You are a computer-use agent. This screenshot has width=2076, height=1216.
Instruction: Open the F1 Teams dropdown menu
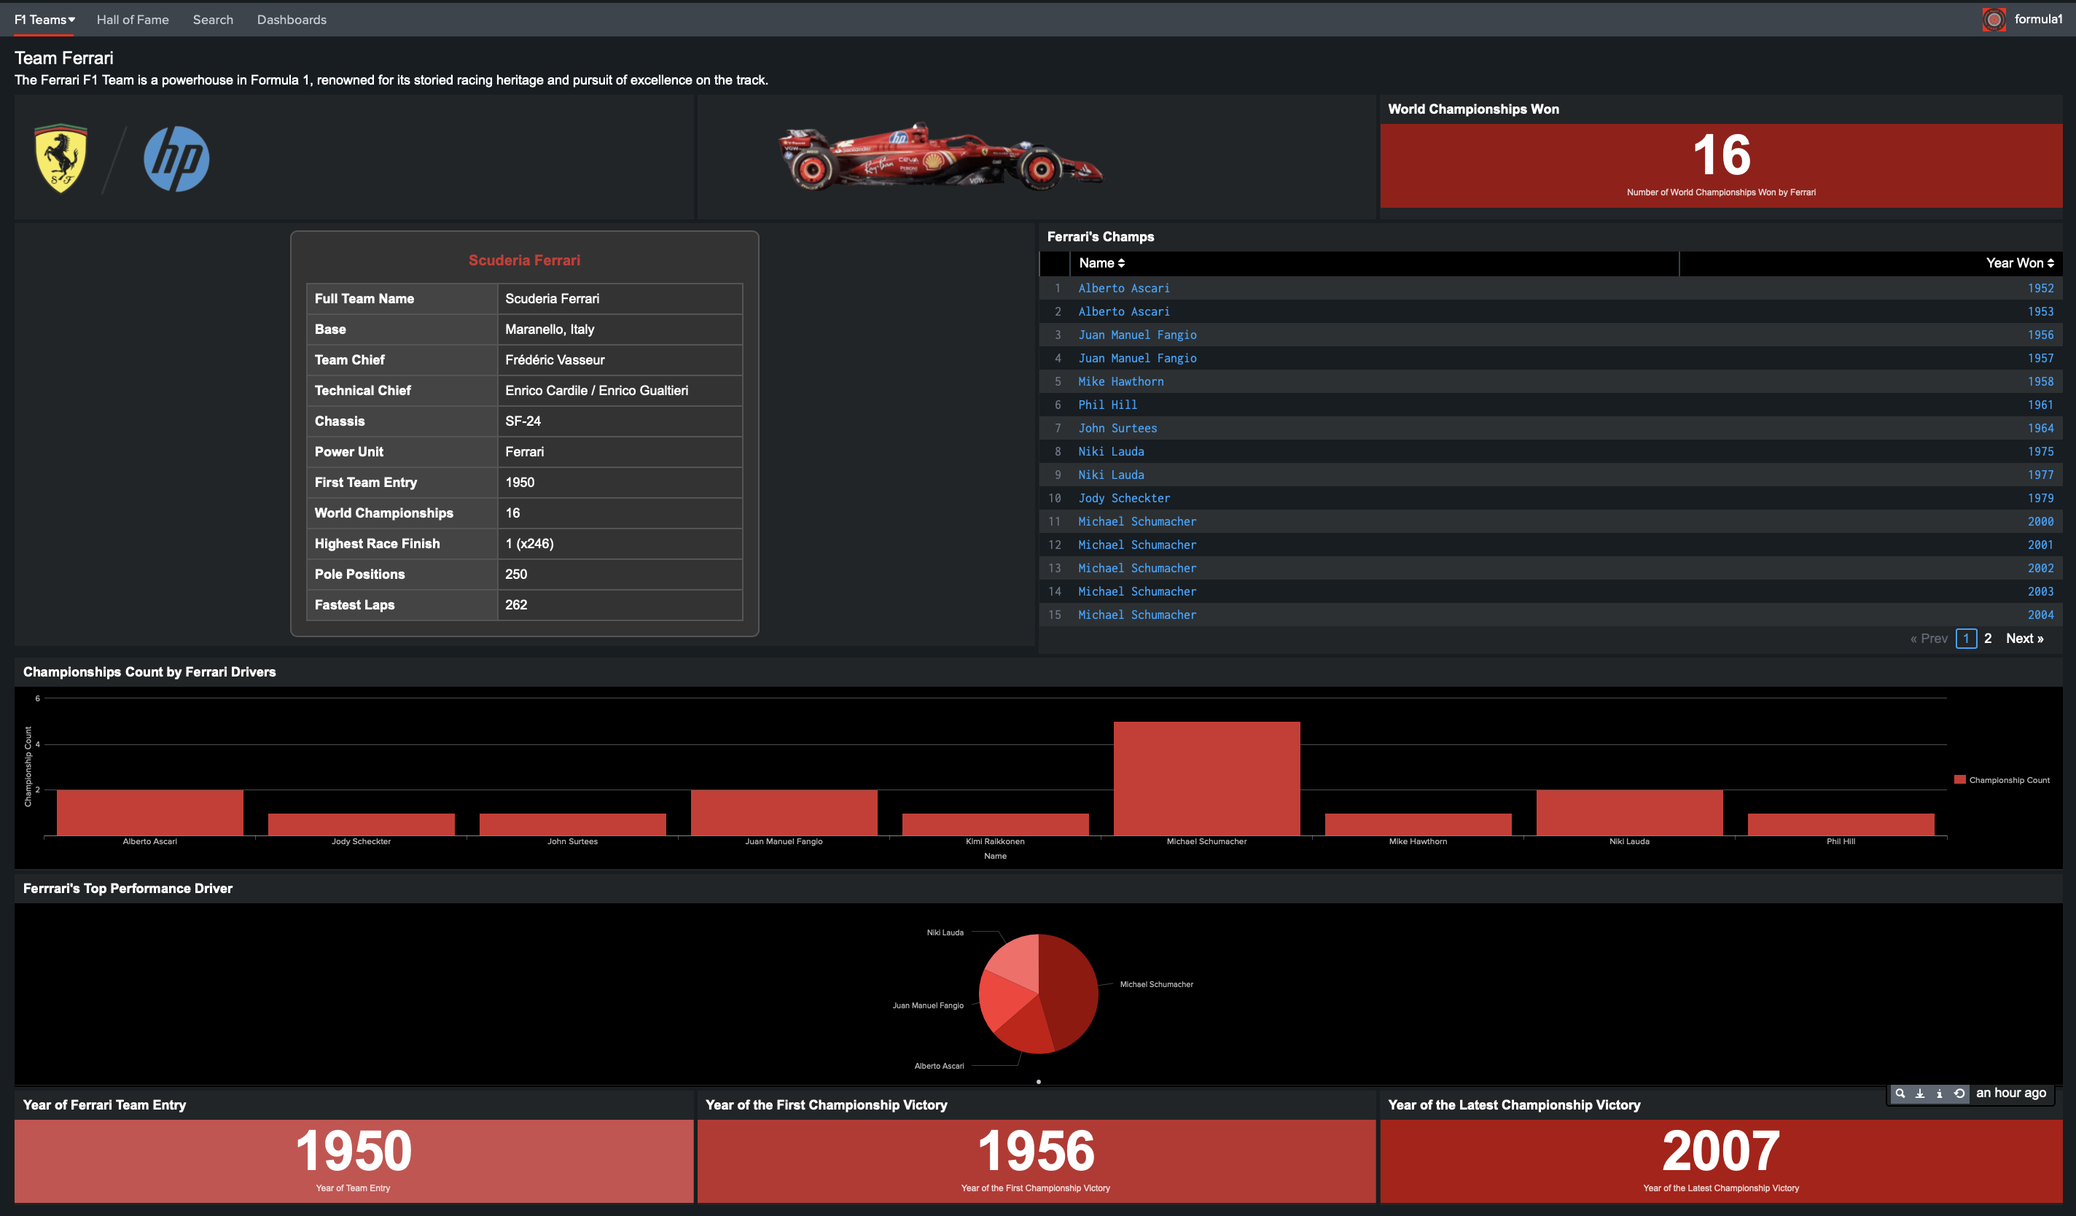coord(44,20)
